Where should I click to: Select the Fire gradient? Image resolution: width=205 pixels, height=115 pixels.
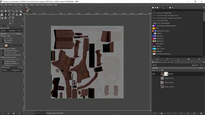[156, 28]
